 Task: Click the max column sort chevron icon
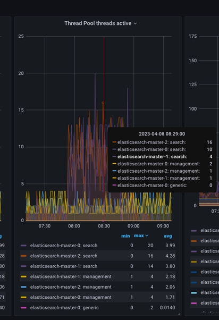pyautogui.click(x=147, y=235)
